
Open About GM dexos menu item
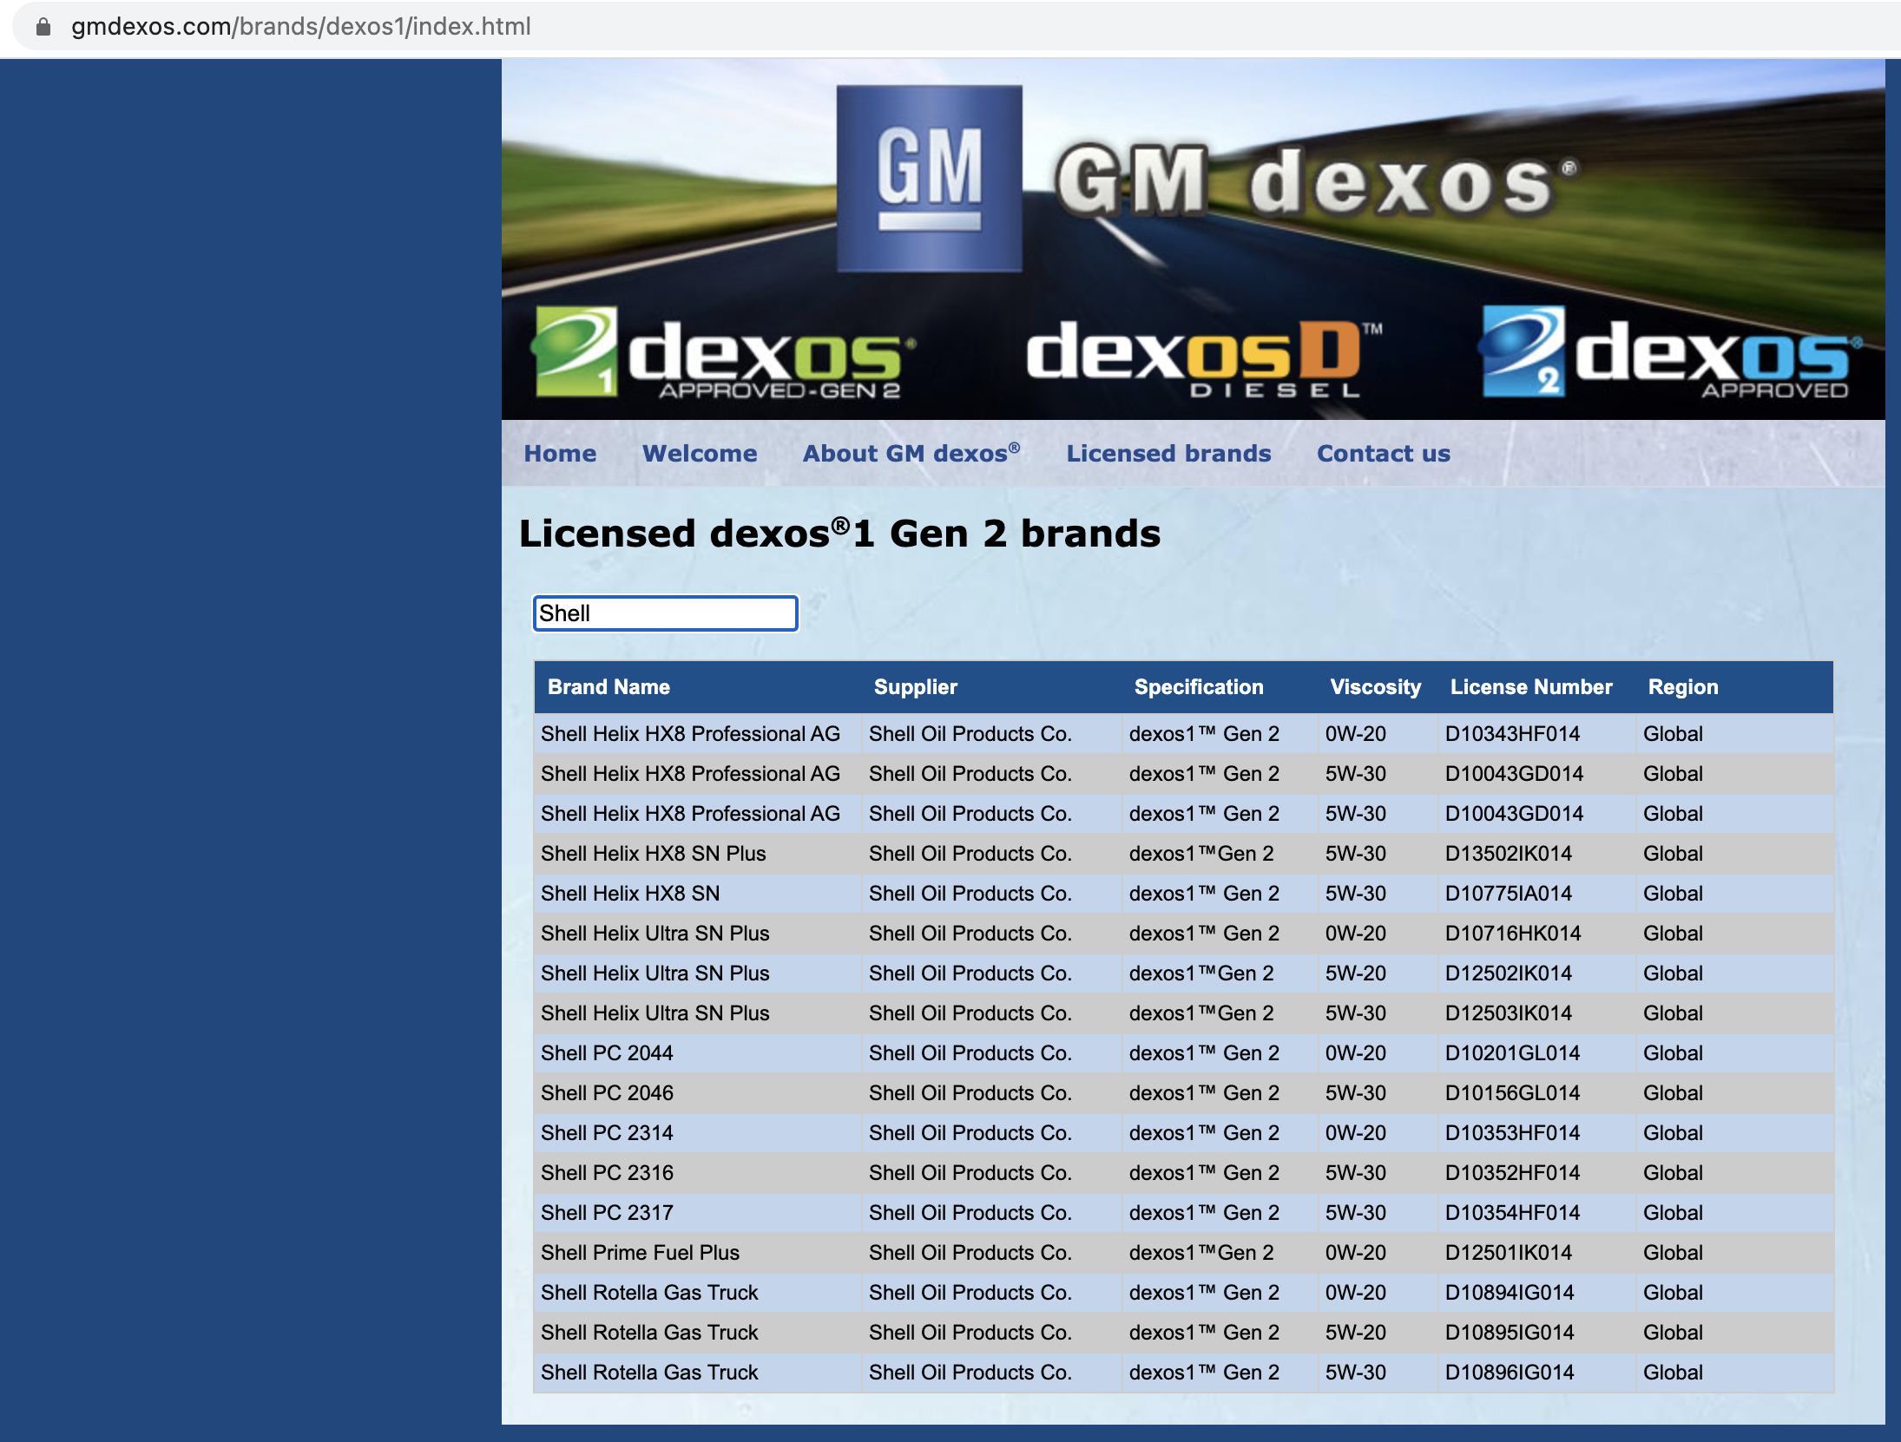click(911, 453)
